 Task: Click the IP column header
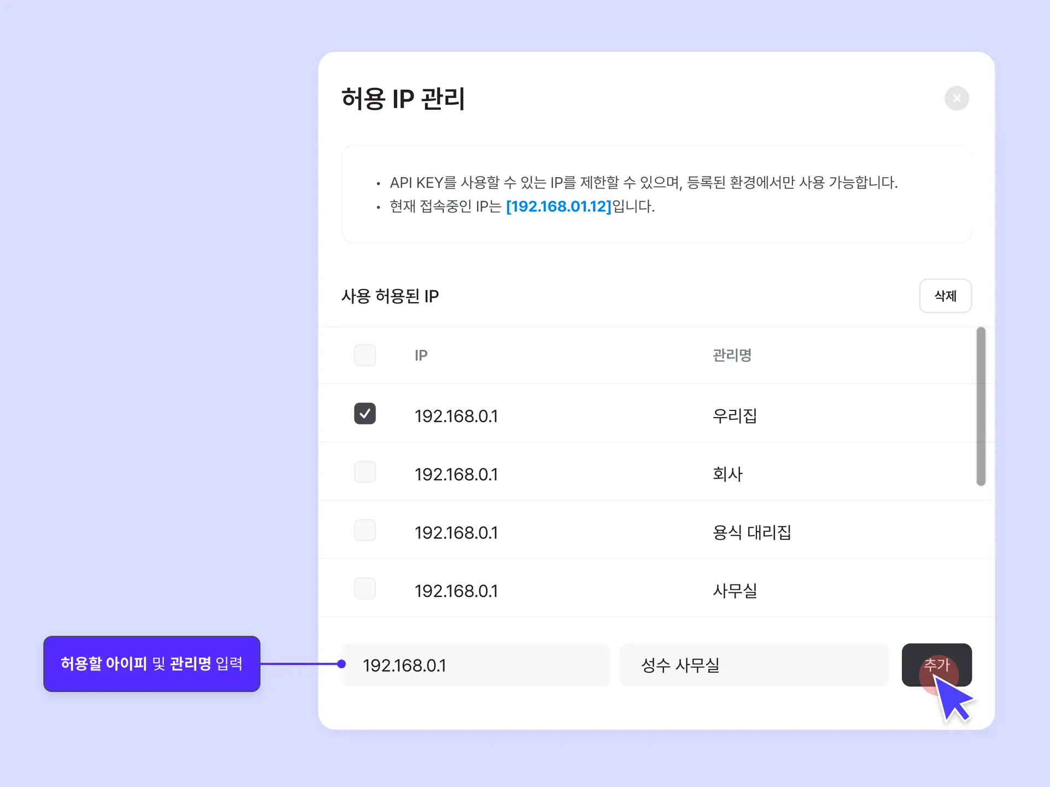pyautogui.click(x=421, y=356)
